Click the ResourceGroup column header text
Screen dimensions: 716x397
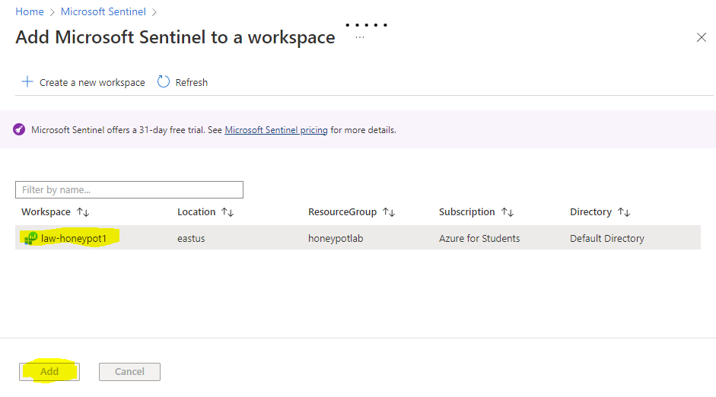342,211
